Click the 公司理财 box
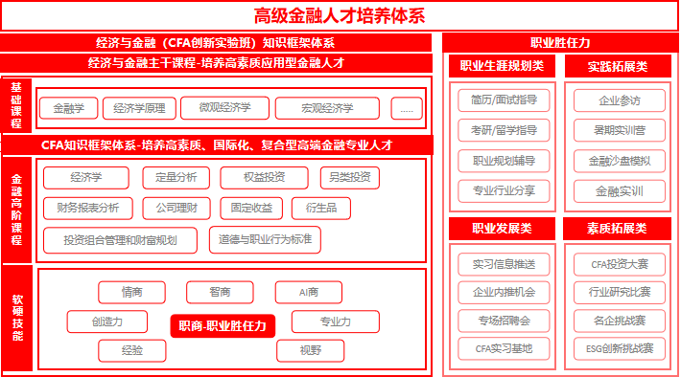 coord(176,209)
